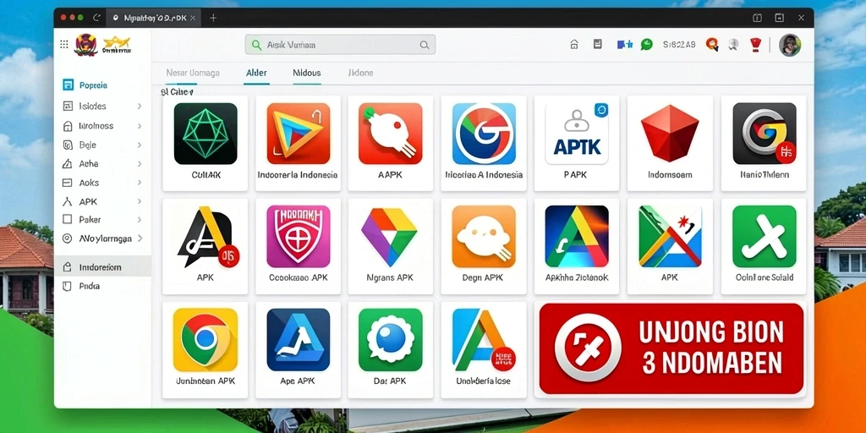The image size is (866, 433).
Task: Expand the APK sidebar chevron
Action: (x=140, y=201)
